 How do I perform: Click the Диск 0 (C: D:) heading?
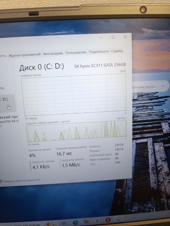click(x=42, y=67)
